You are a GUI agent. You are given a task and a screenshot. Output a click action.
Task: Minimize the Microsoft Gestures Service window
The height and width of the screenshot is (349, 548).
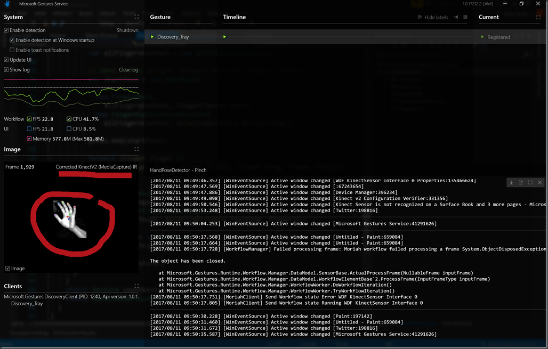pos(505,4)
